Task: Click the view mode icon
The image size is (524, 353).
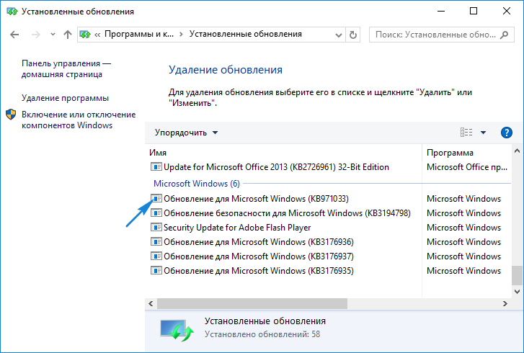Action: pos(466,133)
